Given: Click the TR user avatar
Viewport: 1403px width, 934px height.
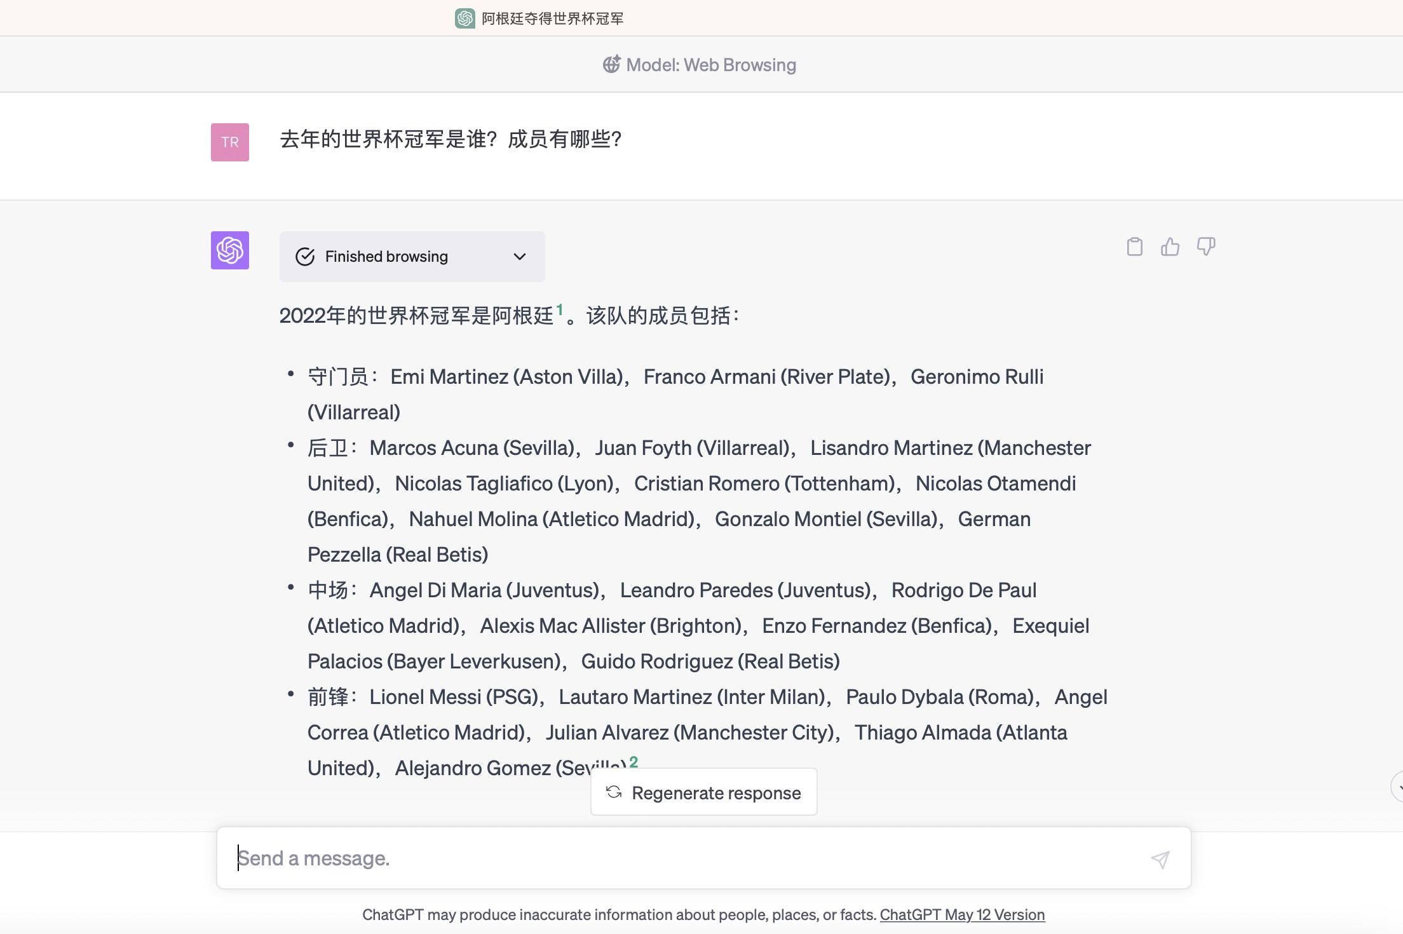Looking at the screenshot, I should click(230, 142).
